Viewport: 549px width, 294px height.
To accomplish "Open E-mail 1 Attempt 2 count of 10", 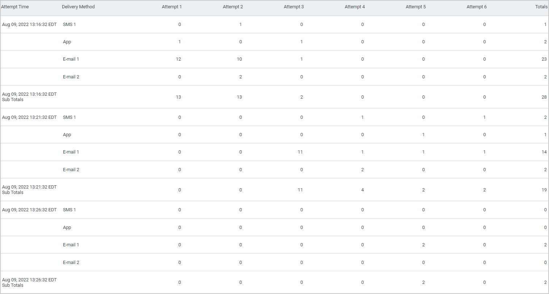I will (x=239, y=59).
